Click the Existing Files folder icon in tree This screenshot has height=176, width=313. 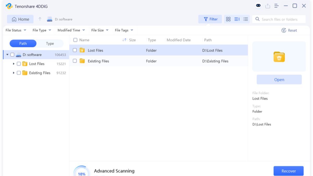25,73
